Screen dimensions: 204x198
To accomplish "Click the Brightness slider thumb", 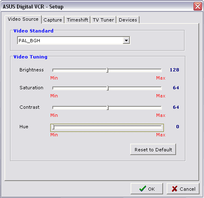I will (107, 70).
